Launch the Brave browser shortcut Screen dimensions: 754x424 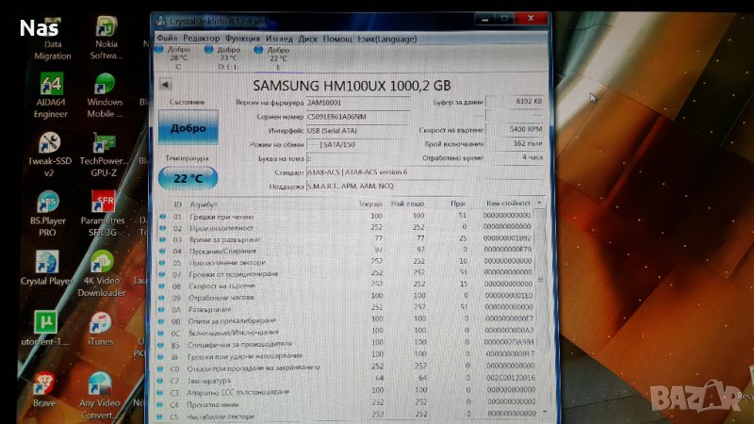[x=44, y=383]
